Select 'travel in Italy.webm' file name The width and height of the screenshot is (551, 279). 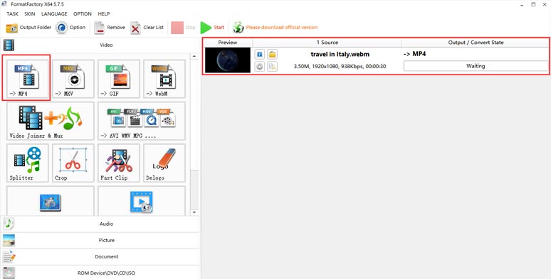click(x=340, y=55)
